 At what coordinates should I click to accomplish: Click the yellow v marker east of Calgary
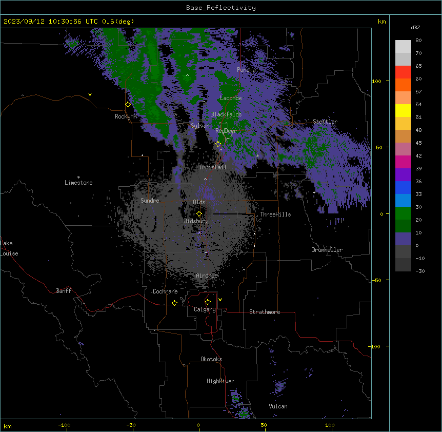220,300
